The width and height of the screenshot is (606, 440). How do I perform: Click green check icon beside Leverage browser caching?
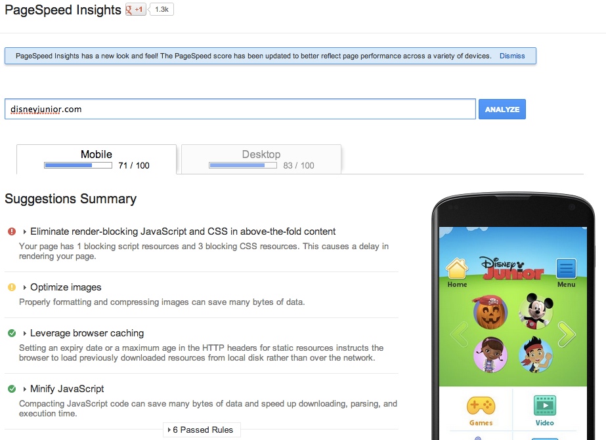(12, 333)
